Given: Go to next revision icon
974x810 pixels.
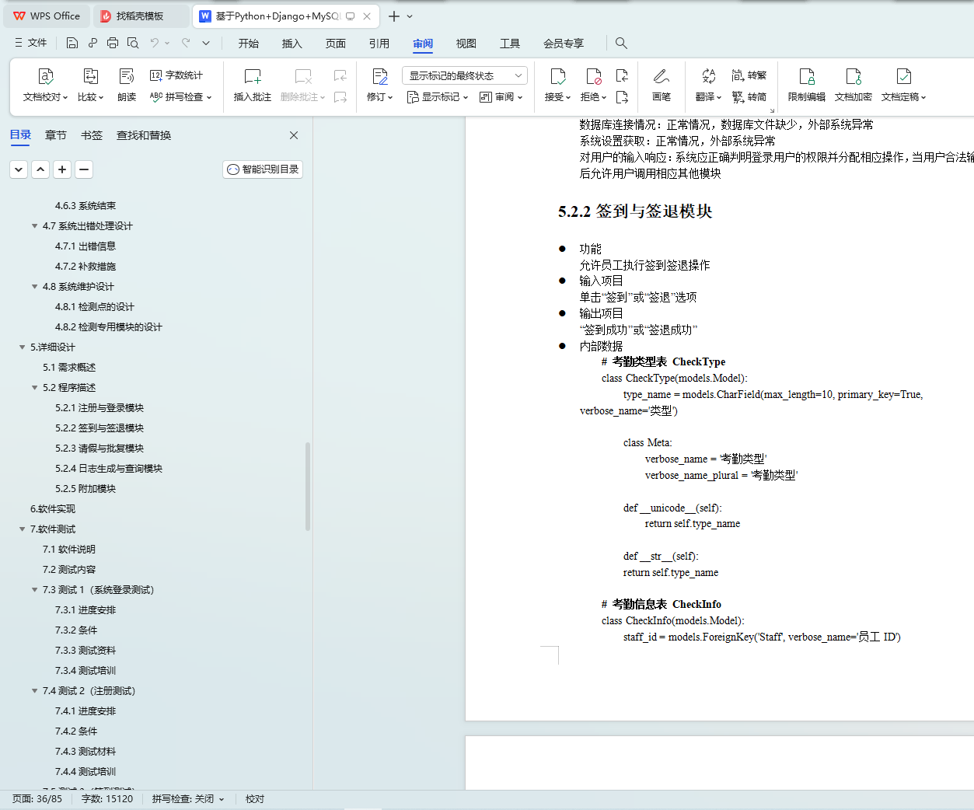Looking at the screenshot, I should (x=622, y=97).
